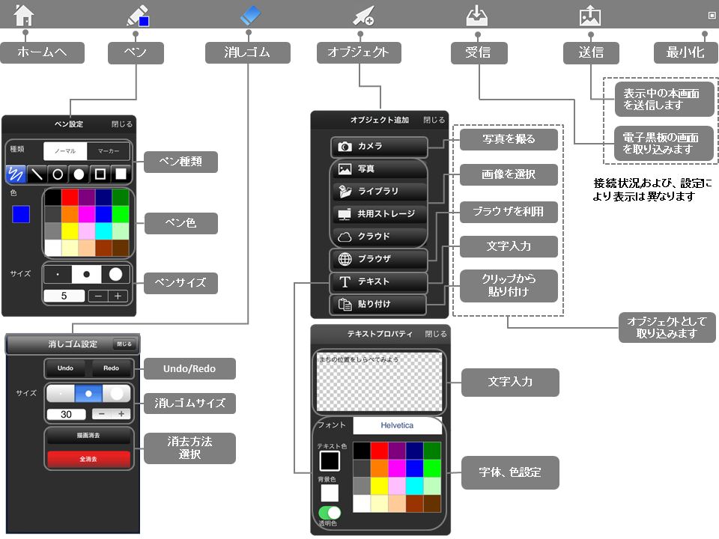Screen dimensions: 719x539
Task: Click the Send (送信) upload icon
Action: [x=590, y=16]
